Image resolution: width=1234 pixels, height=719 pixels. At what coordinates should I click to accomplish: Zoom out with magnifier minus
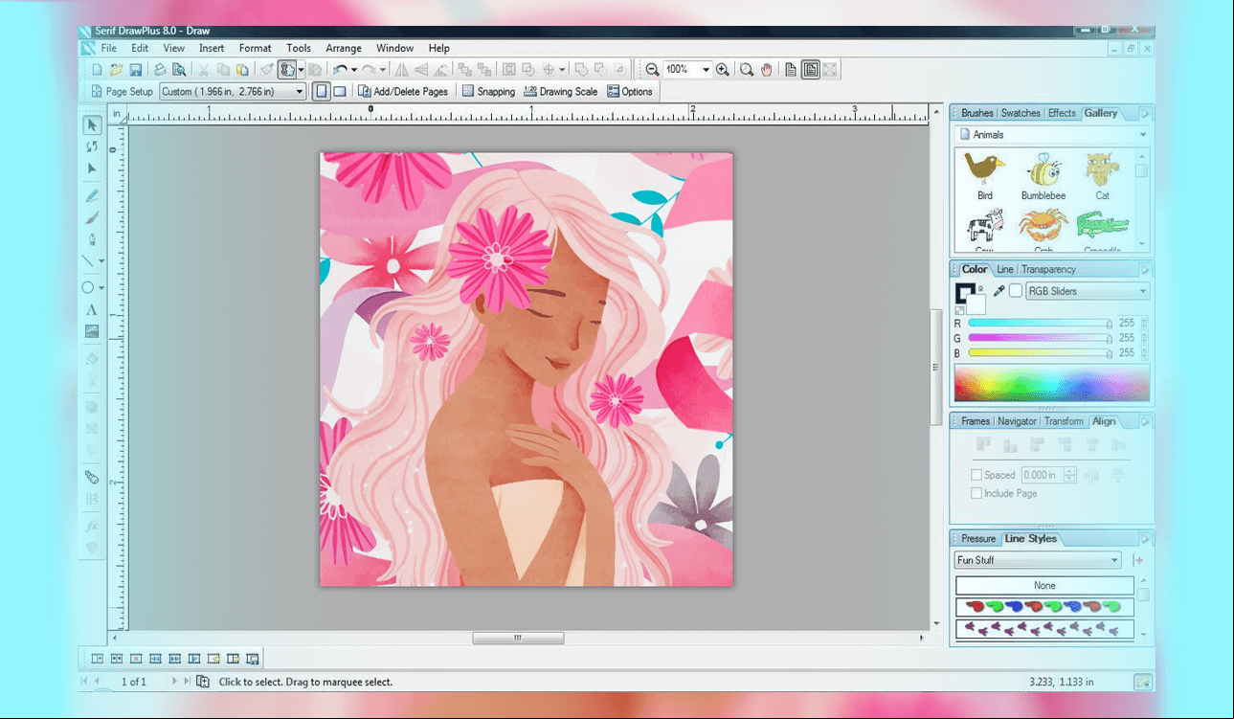(652, 70)
